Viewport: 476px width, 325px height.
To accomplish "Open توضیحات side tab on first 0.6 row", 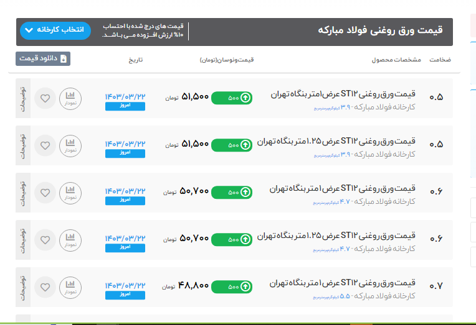I will pos(22,193).
